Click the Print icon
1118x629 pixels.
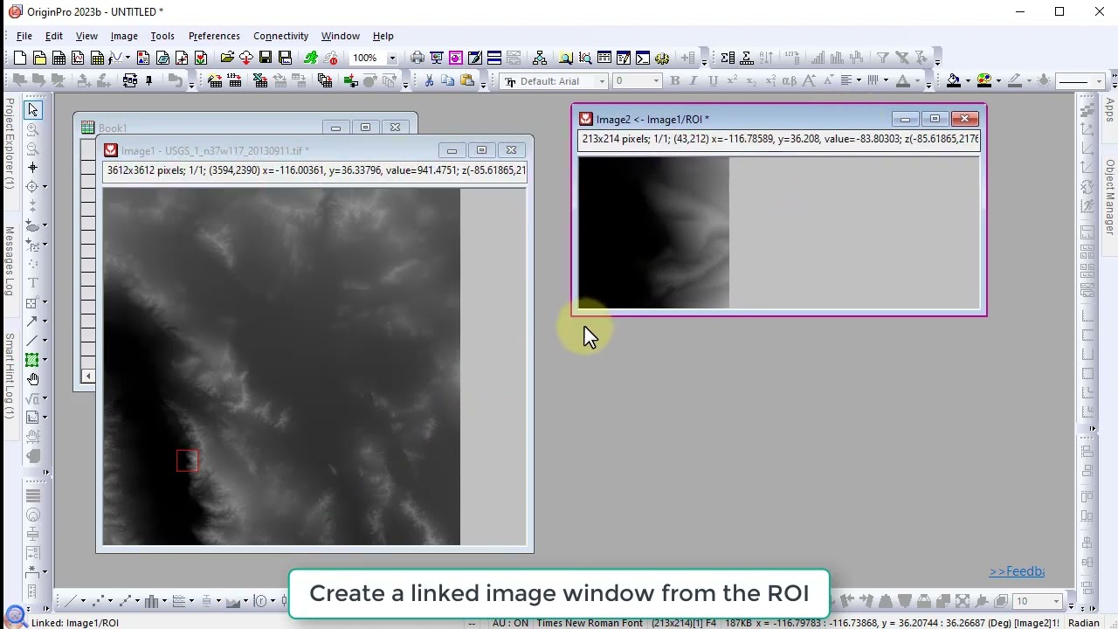click(x=418, y=59)
